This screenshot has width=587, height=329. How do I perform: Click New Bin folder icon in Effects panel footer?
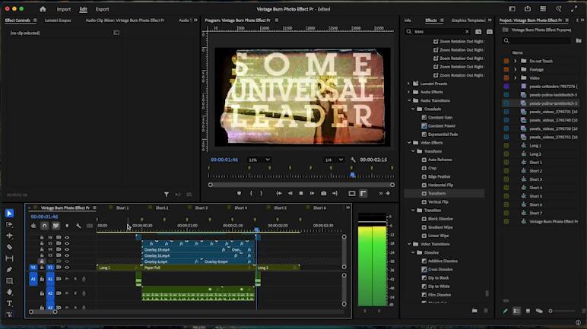[474, 311]
